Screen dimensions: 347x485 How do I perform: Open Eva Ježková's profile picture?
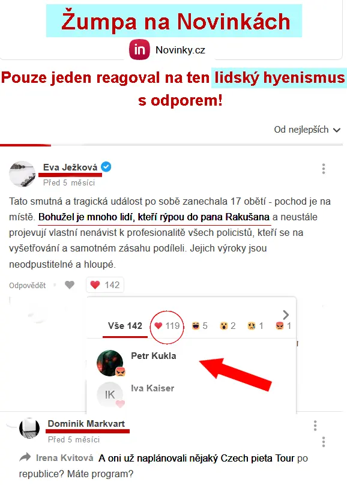(22, 174)
